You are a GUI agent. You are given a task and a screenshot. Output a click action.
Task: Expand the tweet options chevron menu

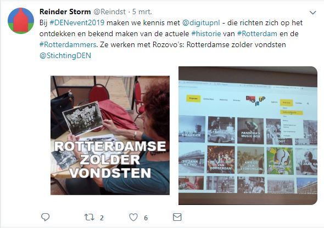click(313, 13)
